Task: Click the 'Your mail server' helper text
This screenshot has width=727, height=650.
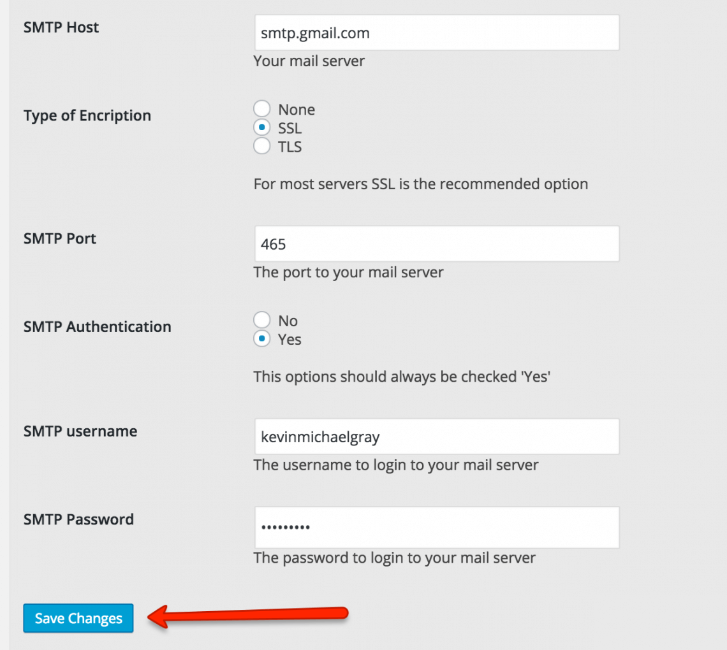Action: (309, 61)
